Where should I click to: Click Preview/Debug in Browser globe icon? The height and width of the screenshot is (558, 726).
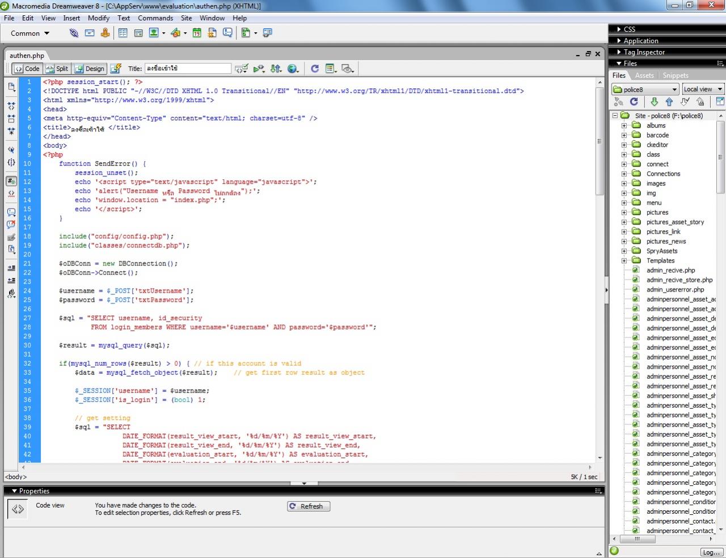click(293, 69)
